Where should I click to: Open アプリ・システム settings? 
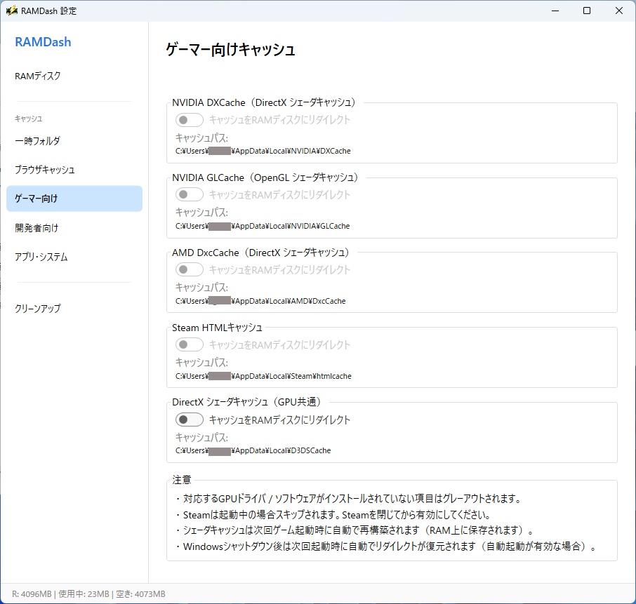coord(41,257)
